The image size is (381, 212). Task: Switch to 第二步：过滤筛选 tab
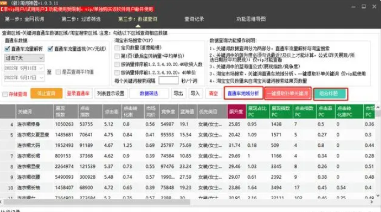click(81, 19)
